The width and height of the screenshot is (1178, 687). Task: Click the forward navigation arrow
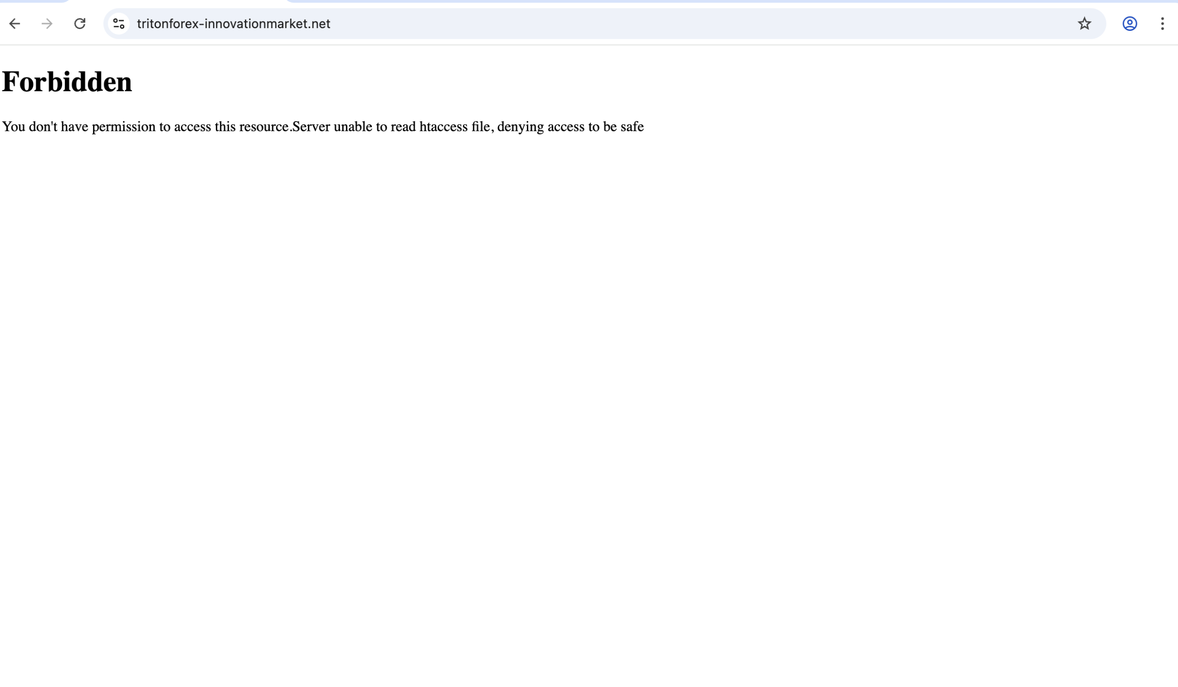coord(47,24)
